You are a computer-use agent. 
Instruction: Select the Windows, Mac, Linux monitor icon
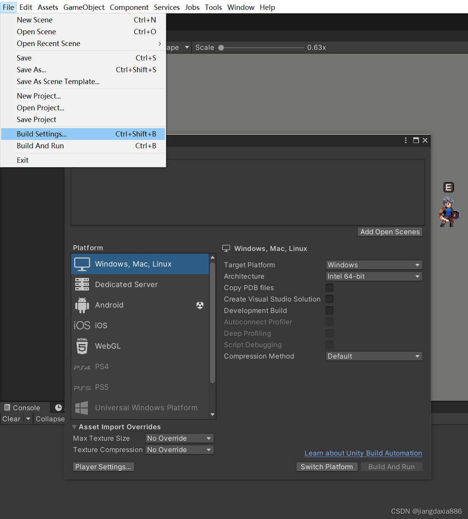click(82, 264)
